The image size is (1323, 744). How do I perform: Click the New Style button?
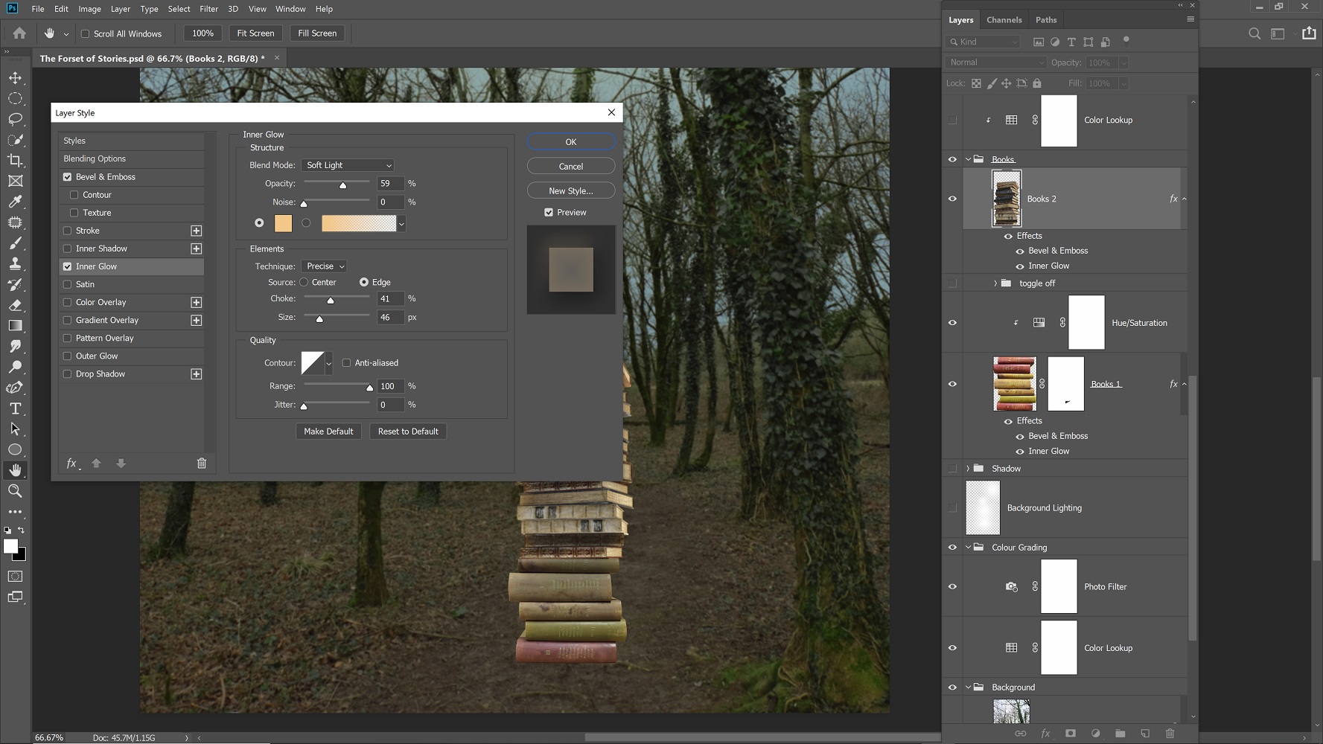570,190
